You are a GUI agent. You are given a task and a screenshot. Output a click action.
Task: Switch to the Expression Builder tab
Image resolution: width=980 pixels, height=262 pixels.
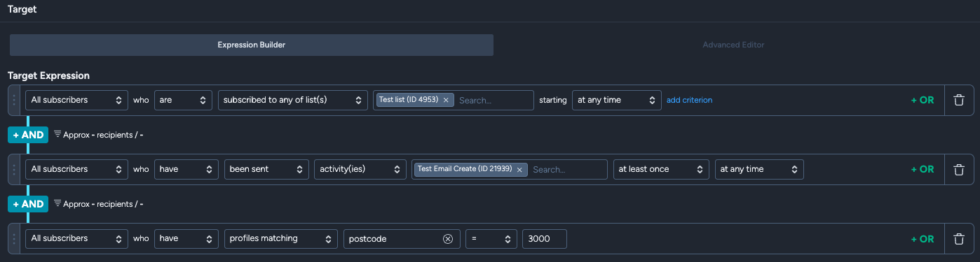(x=252, y=45)
